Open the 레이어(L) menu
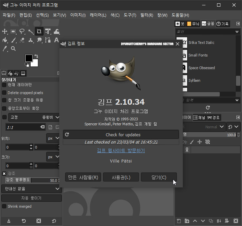The image size is (242, 226). [x=98, y=15]
